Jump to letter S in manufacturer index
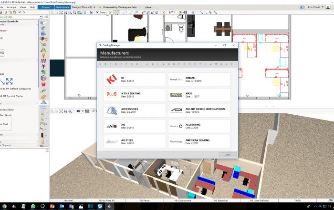The width and height of the screenshot is (334, 210). click(x=195, y=64)
